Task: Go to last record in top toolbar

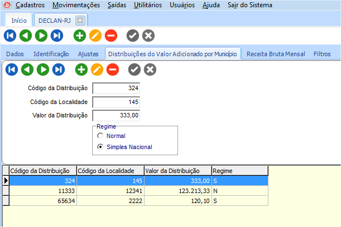Action: [57, 36]
